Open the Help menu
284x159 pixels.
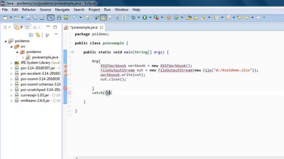pos(136,10)
